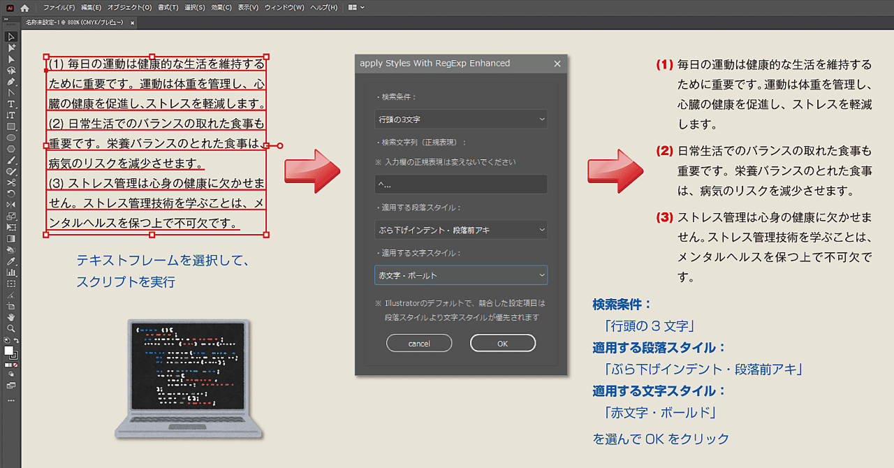Open the 検索条件 dropdown showing 行頭の3文字

(461, 119)
